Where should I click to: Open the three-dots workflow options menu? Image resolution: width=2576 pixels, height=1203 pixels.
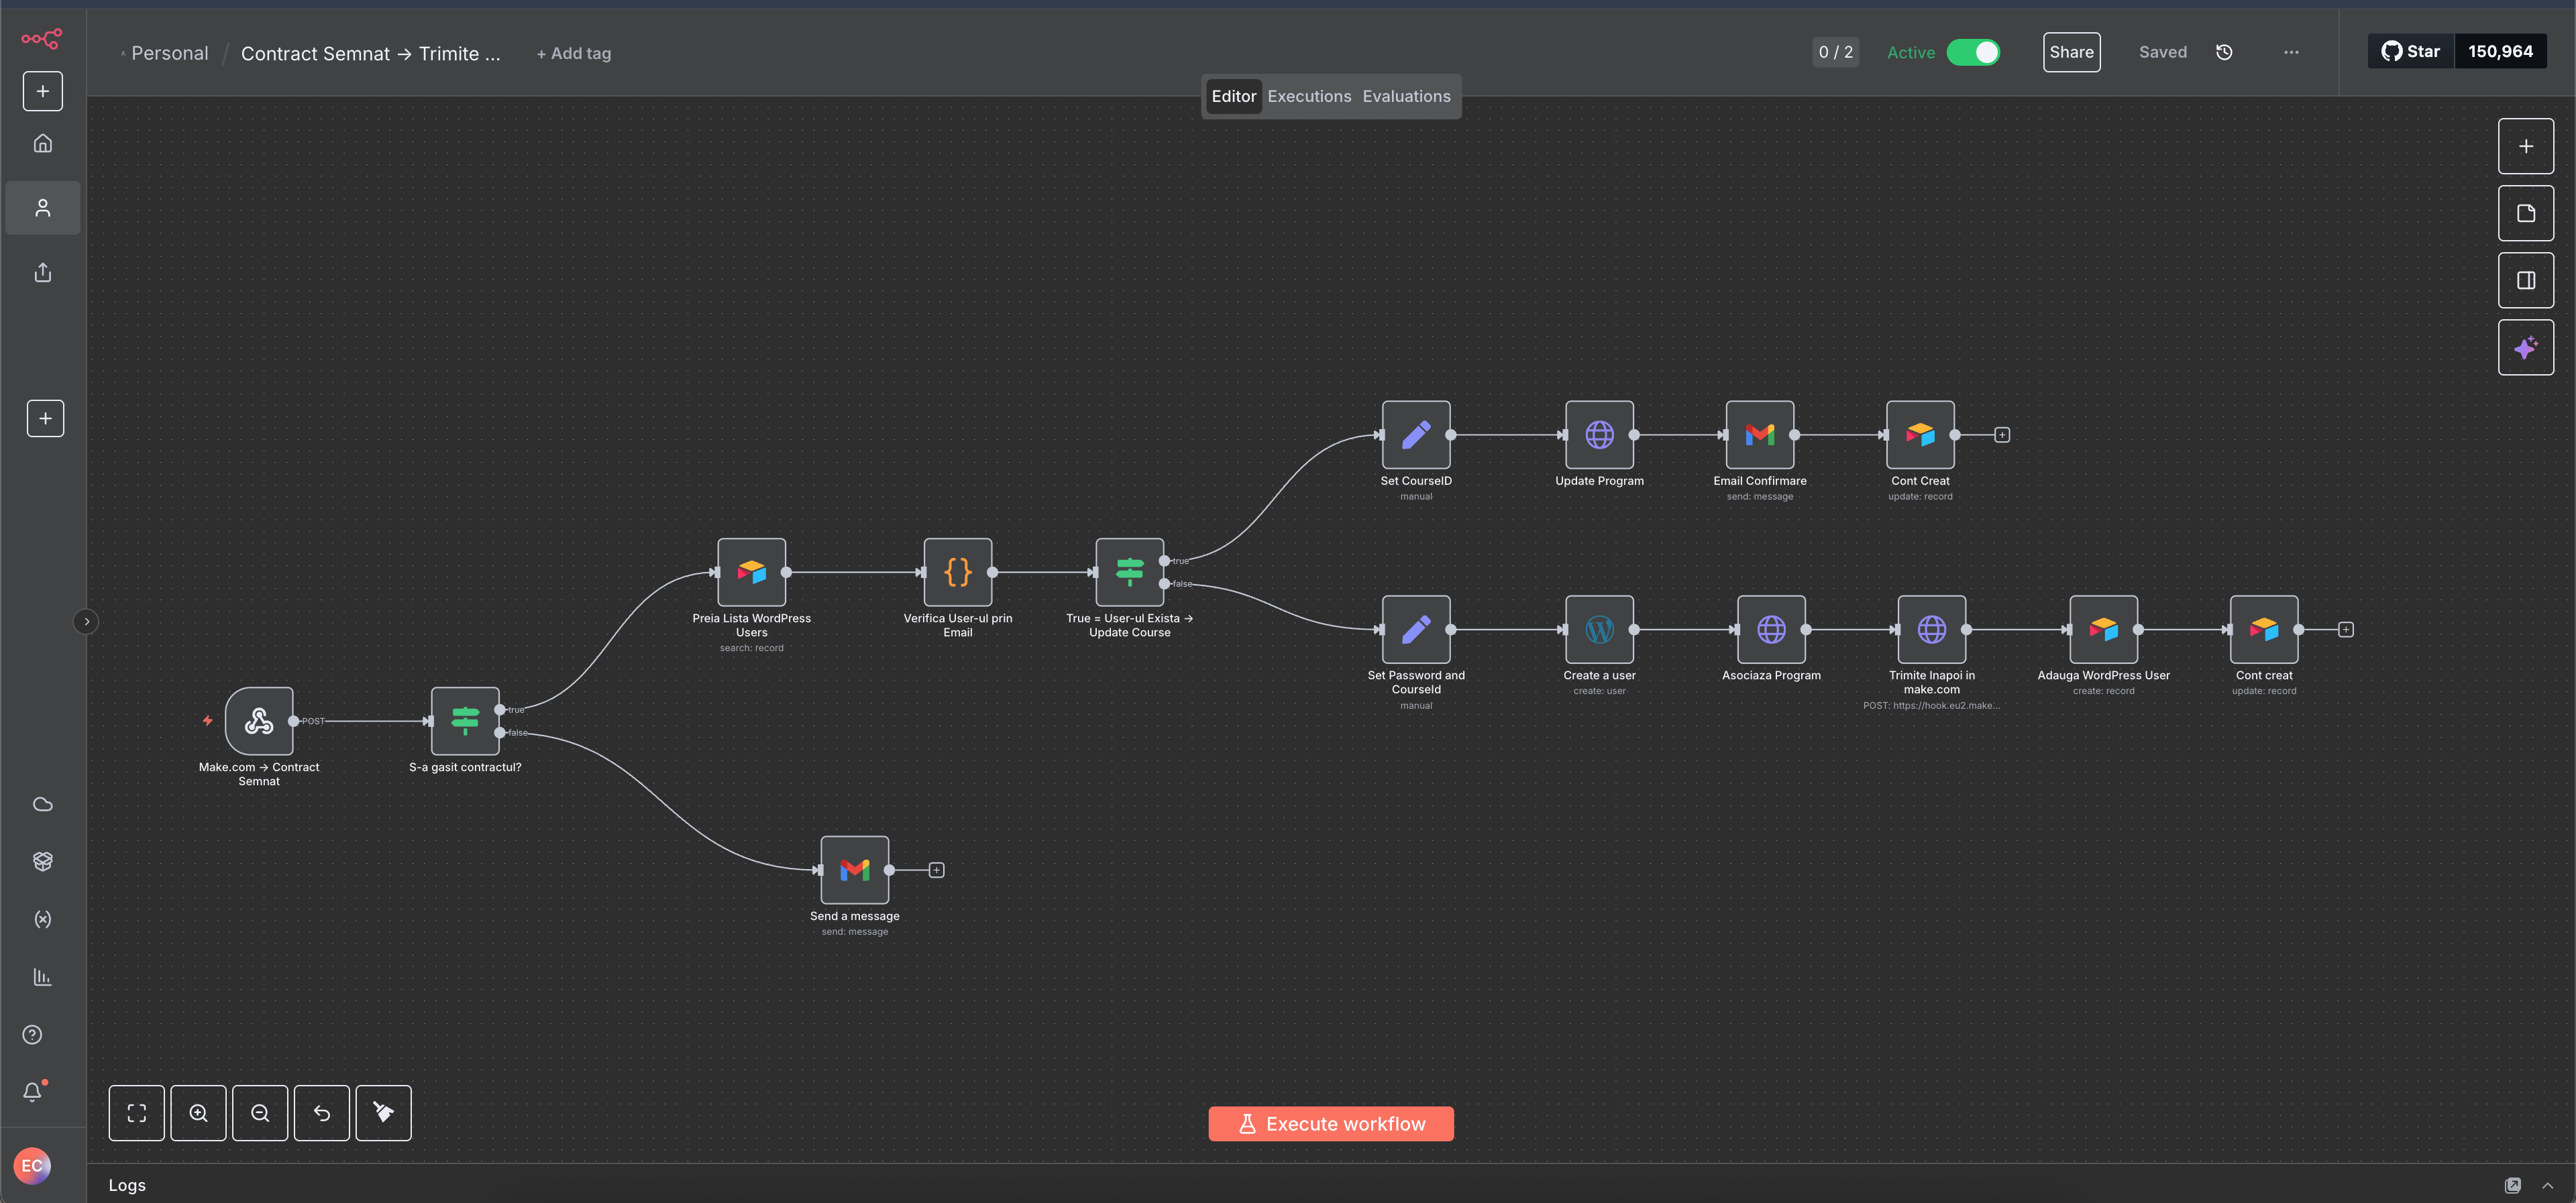click(x=2291, y=52)
